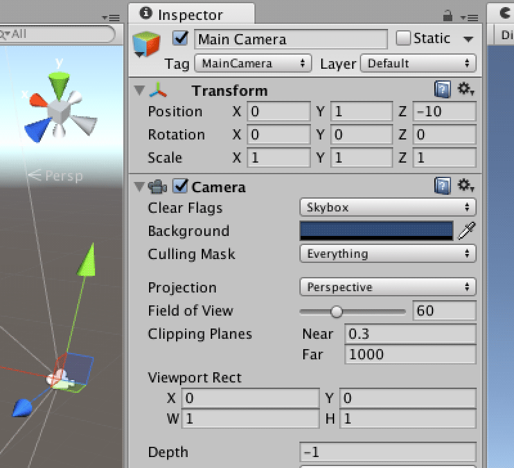Open the Projection dropdown showing Perspective
514x468 pixels.
[x=388, y=287]
